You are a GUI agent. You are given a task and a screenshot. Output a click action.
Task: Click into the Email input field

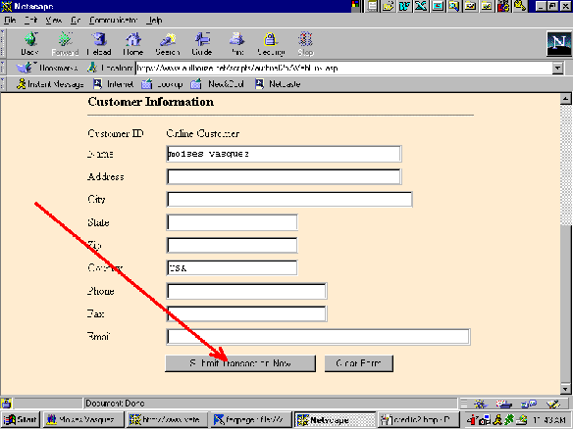[x=318, y=337]
